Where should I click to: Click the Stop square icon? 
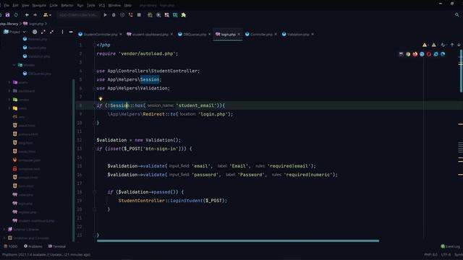click(x=139, y=14)
